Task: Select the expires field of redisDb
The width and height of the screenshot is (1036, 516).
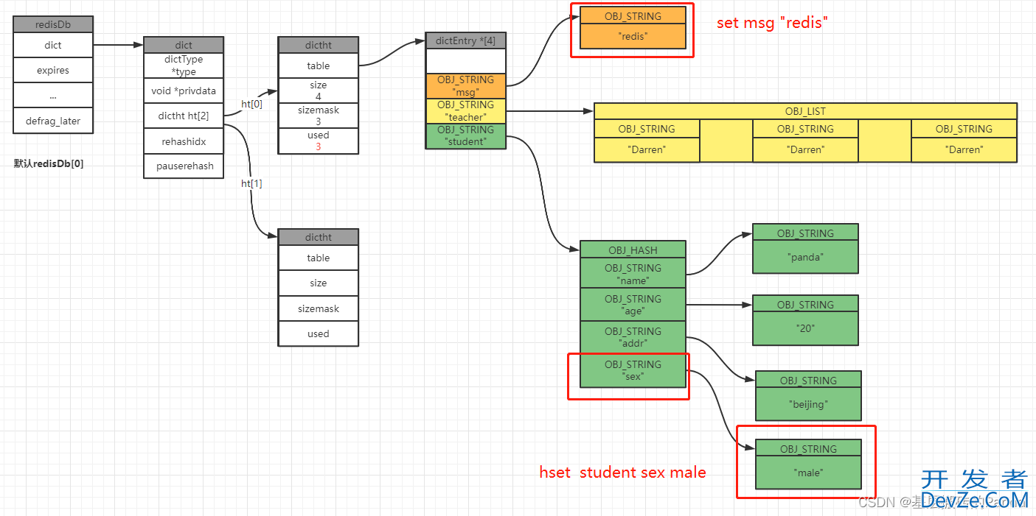Action: coord(53,71)
